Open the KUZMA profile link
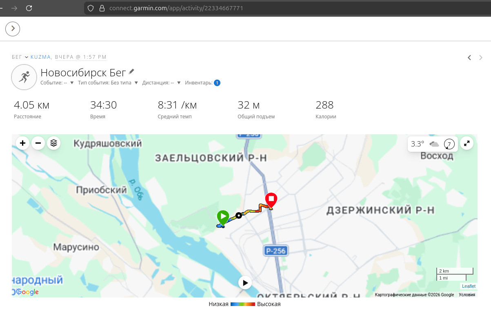 [40, 57]
